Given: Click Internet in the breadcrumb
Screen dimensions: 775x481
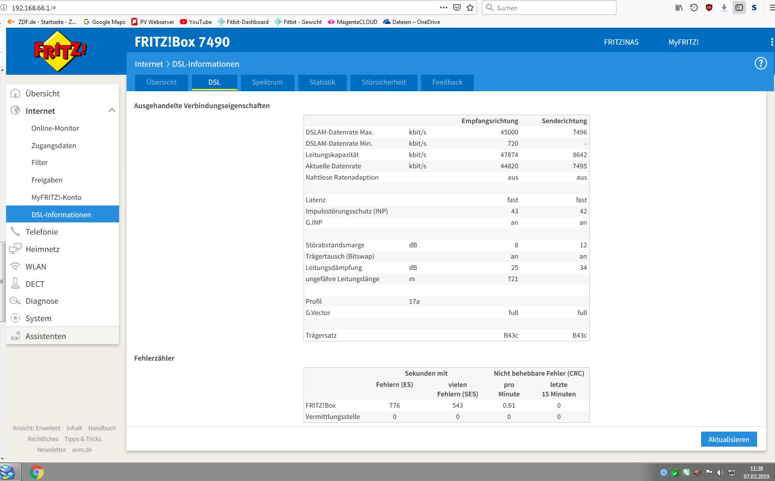Looking at the screenshot, I should pyautogui.click(x=149, y=64).
